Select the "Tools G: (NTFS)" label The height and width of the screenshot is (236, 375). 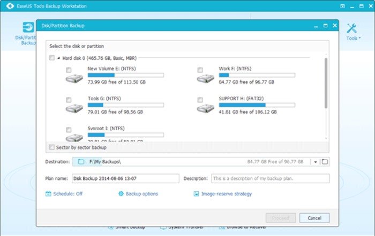pos(104,98)
